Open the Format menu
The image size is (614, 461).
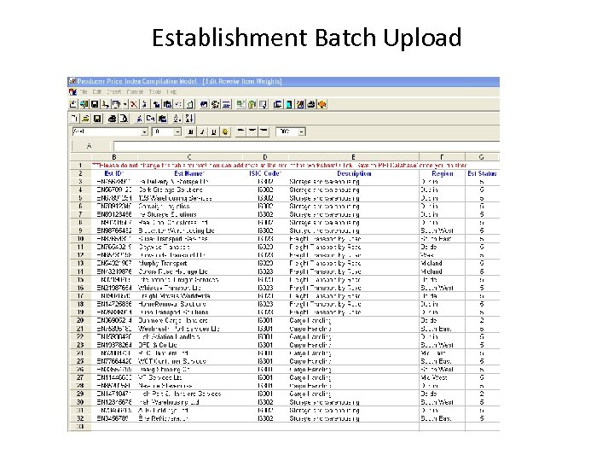(135, 91)
